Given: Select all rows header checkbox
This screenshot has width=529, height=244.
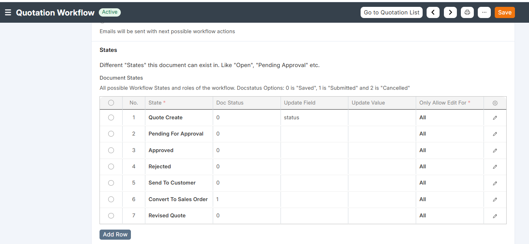Looking at the screenshot, I should point(111,103).
